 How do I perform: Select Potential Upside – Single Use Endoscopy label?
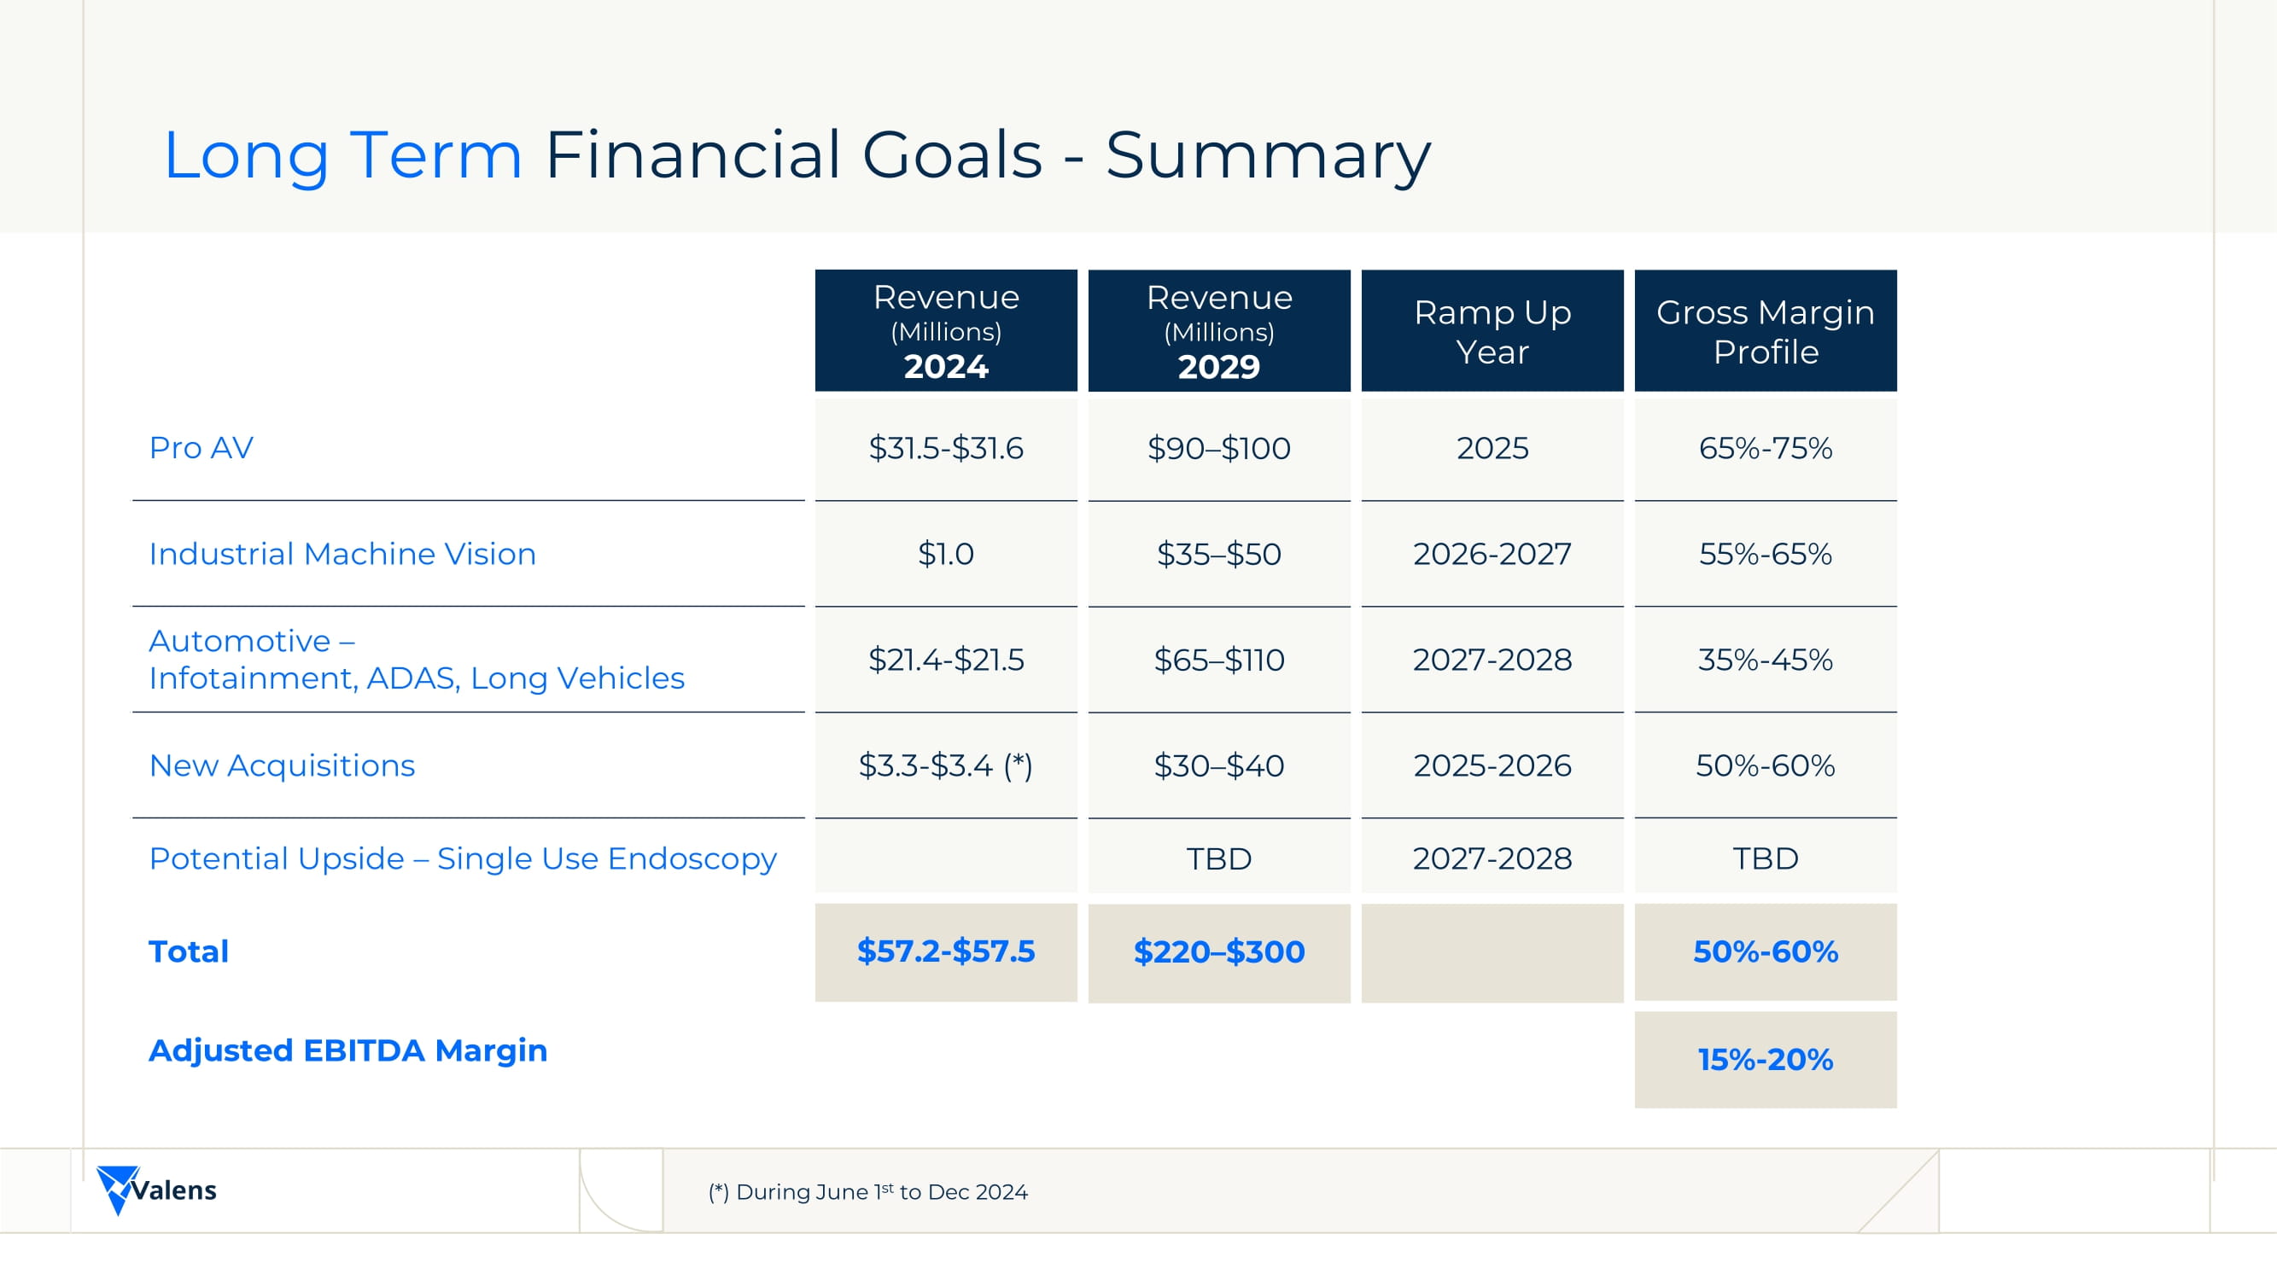[462, 858]
